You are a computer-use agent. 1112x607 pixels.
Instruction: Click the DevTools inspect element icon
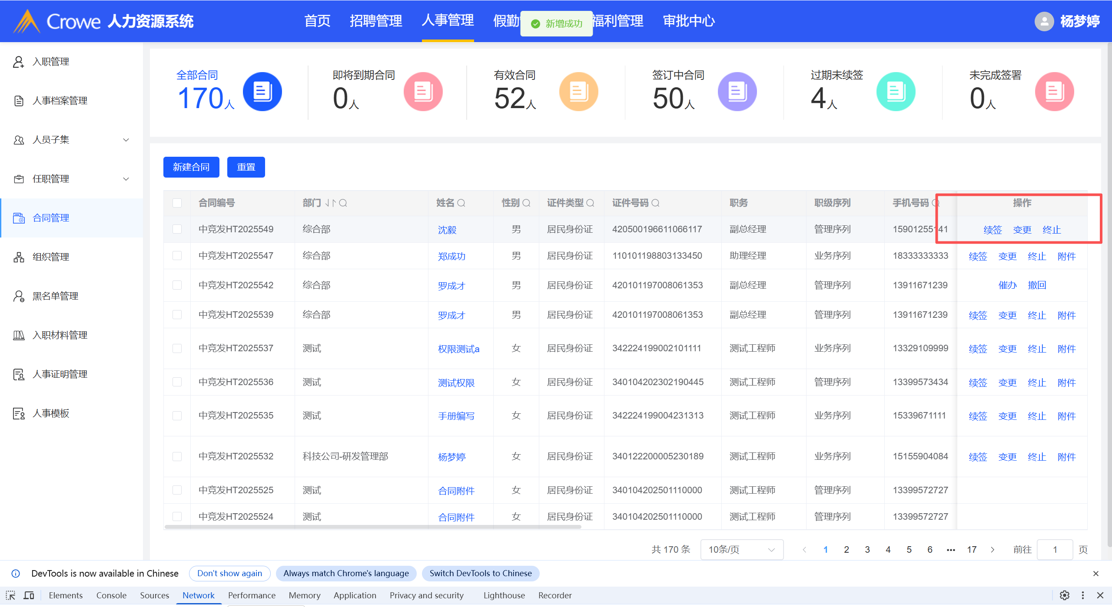click(10, 595)
